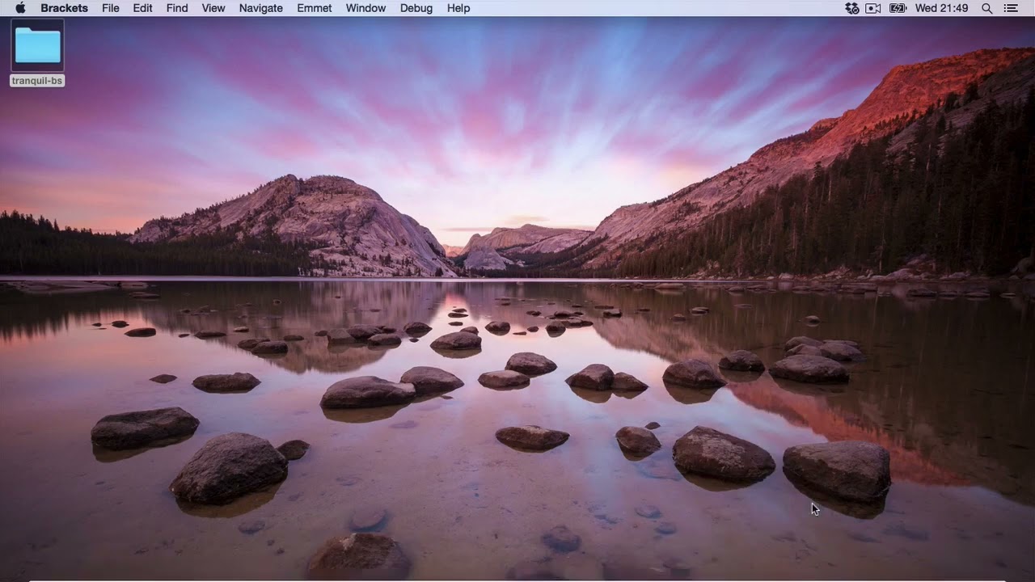Open the Navigate menu

(x=261, y=8)
